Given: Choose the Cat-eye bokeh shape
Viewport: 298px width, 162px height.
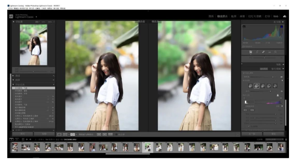Looking at the screenshot, I should (x=275, y=86).
